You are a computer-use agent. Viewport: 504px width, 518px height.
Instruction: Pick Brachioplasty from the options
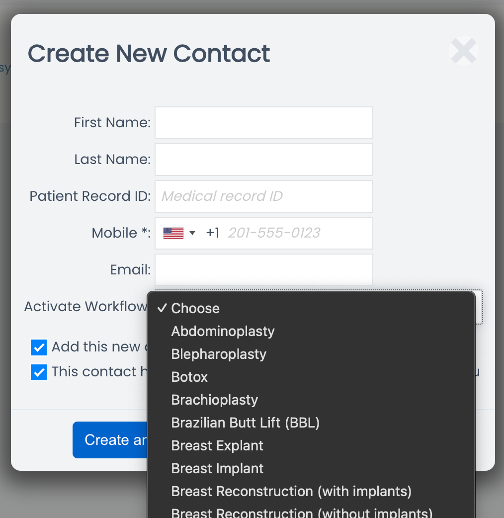tap(214, 400)
